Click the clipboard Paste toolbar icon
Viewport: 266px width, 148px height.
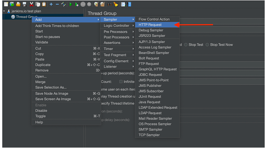pyautogui.click(x=44, y=4)
